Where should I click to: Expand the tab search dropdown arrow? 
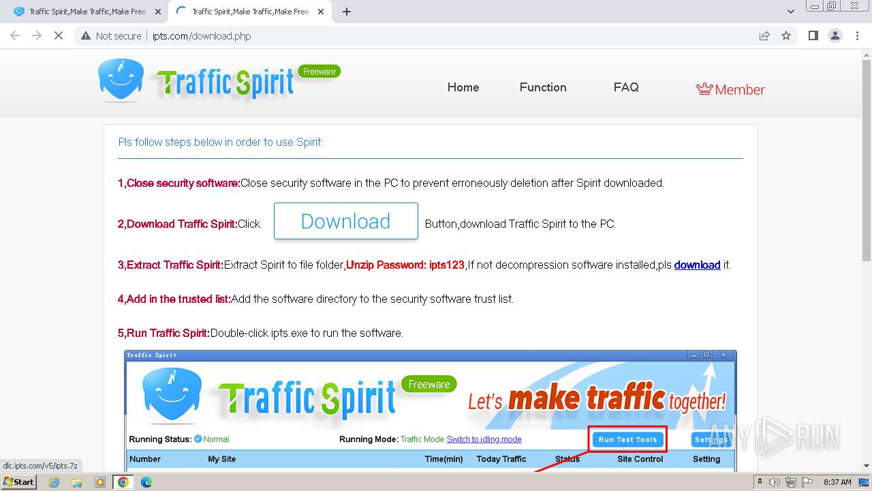coord(791,12)
